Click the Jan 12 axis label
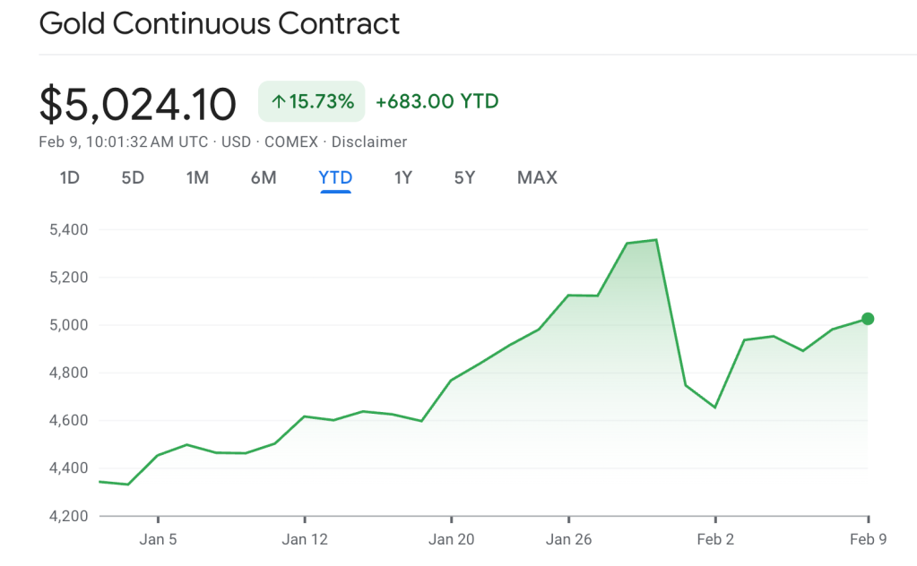 tap(305, 539)
